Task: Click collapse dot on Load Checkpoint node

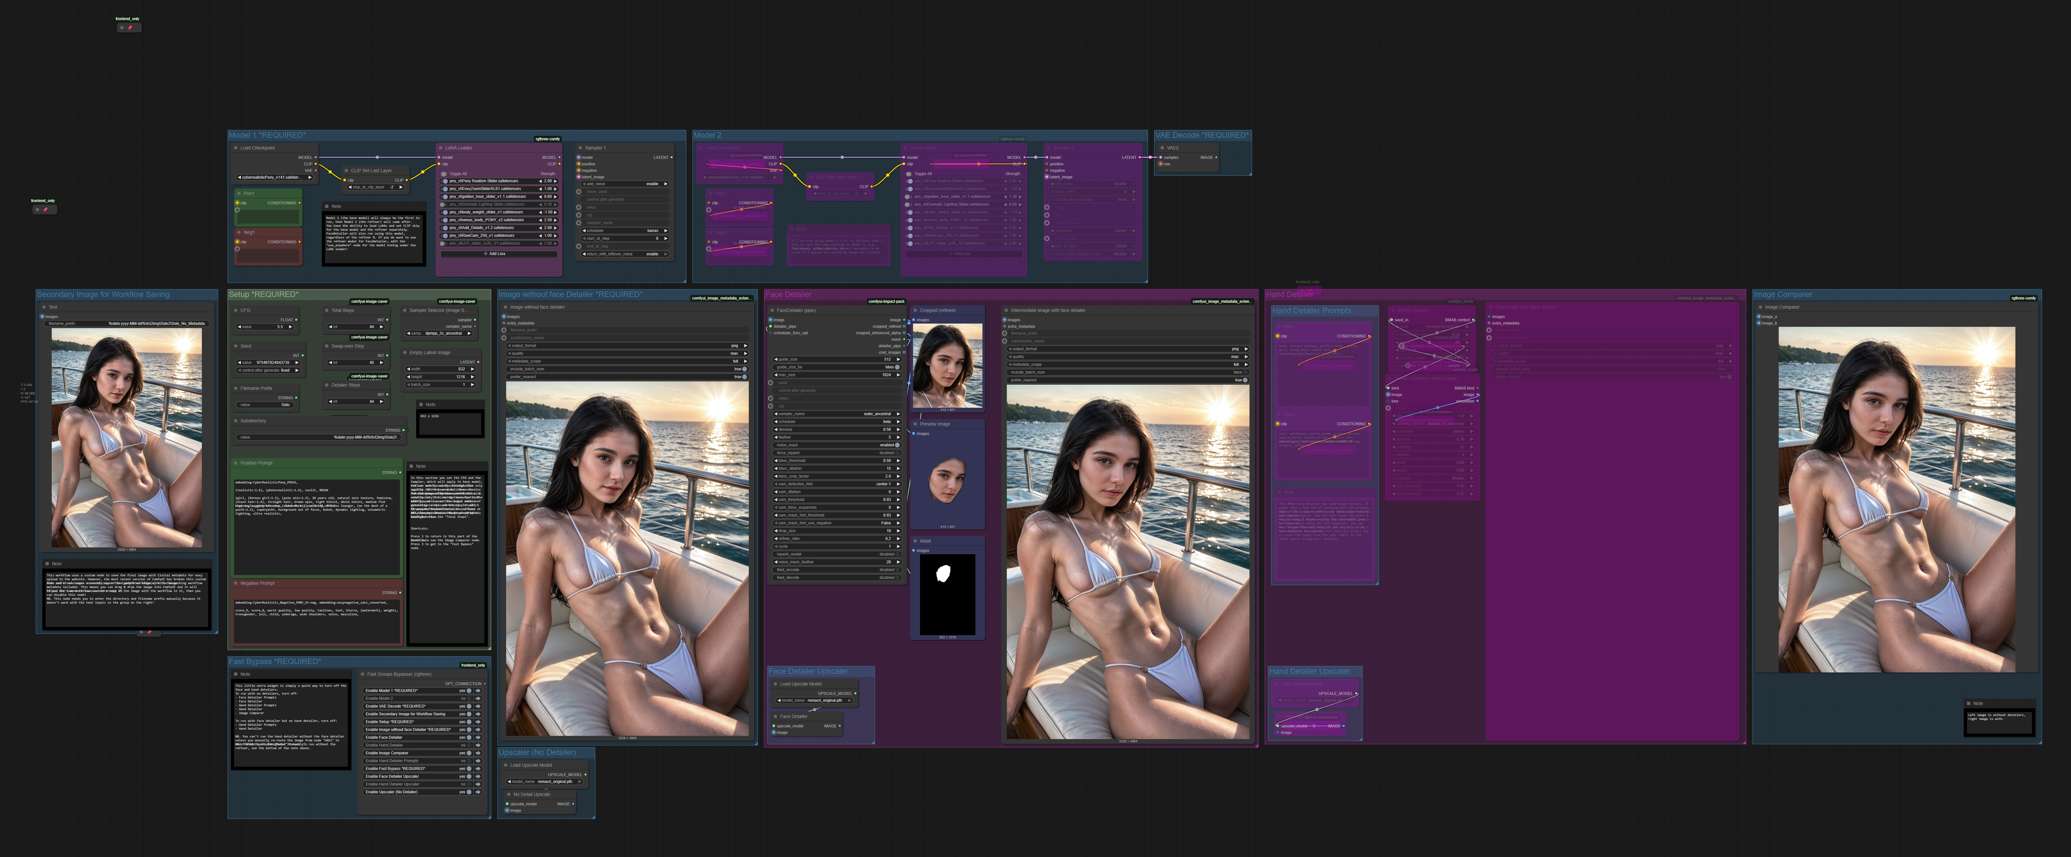Action: click(x=236, y=148)
